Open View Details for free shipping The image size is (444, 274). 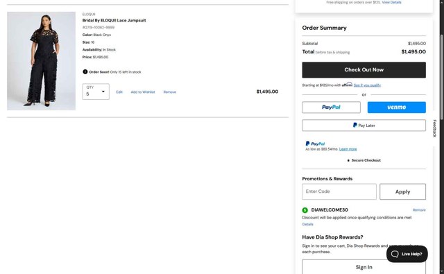[x=391, y=2]
